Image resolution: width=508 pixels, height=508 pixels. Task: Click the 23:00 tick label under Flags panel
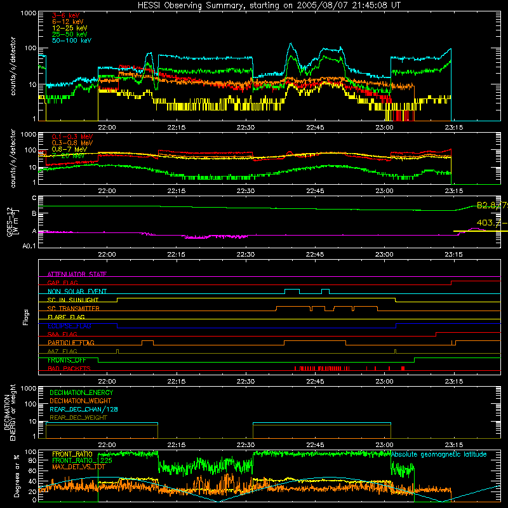pos(384,382)
